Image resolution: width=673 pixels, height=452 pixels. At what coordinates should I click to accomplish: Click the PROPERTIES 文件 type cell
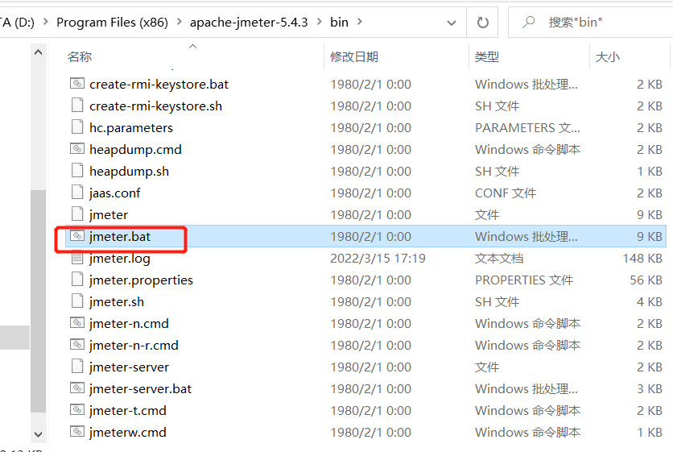[524, 280]
